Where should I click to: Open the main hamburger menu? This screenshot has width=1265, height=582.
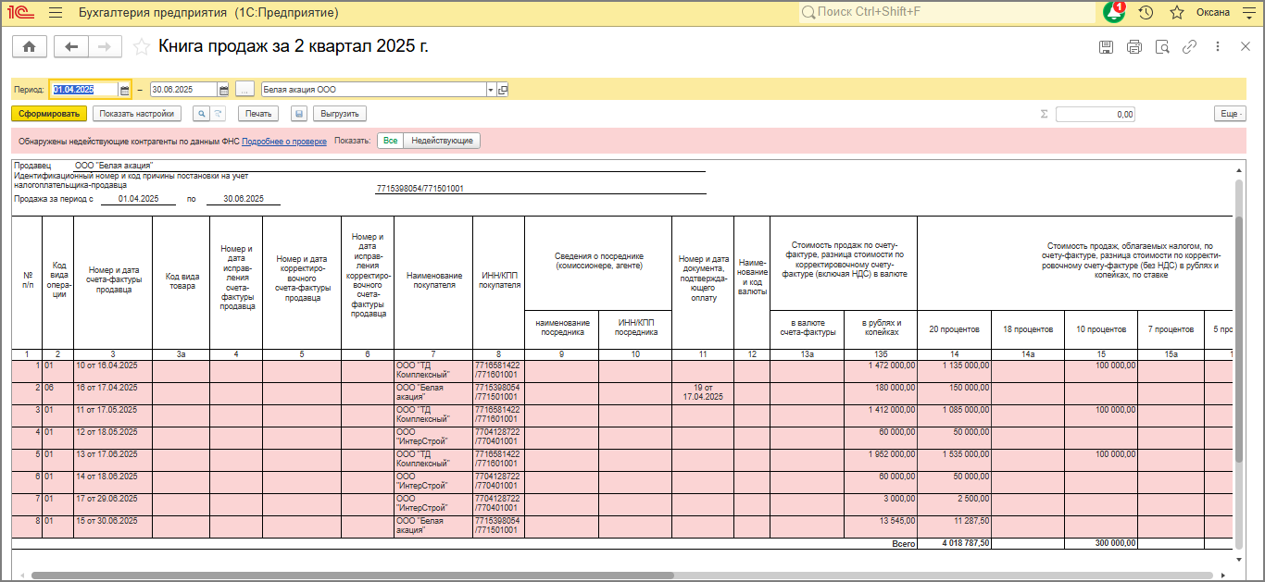click(55, 13)
